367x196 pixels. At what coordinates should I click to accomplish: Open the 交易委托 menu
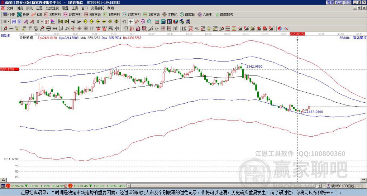coord(97,8)
